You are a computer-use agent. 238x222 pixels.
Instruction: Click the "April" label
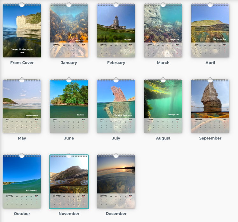[210, 63]
